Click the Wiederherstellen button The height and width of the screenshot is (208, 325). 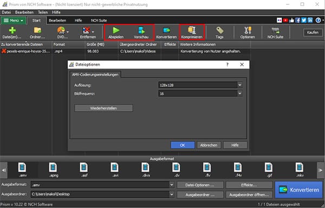[x=103, y=108]
